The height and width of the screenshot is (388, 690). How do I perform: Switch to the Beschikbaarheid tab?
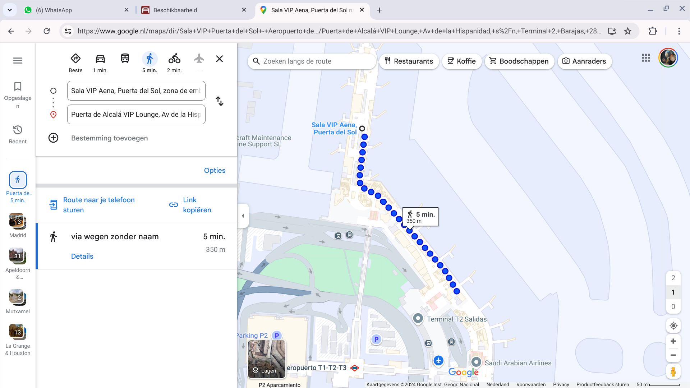pos(190,10)
